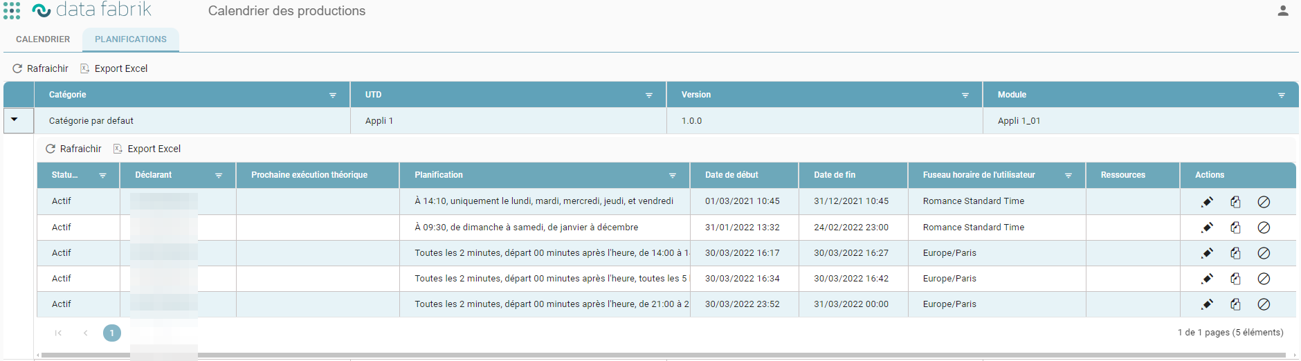Open the Statut column filter
The image size is (1301, 361).
coord(102,176)
